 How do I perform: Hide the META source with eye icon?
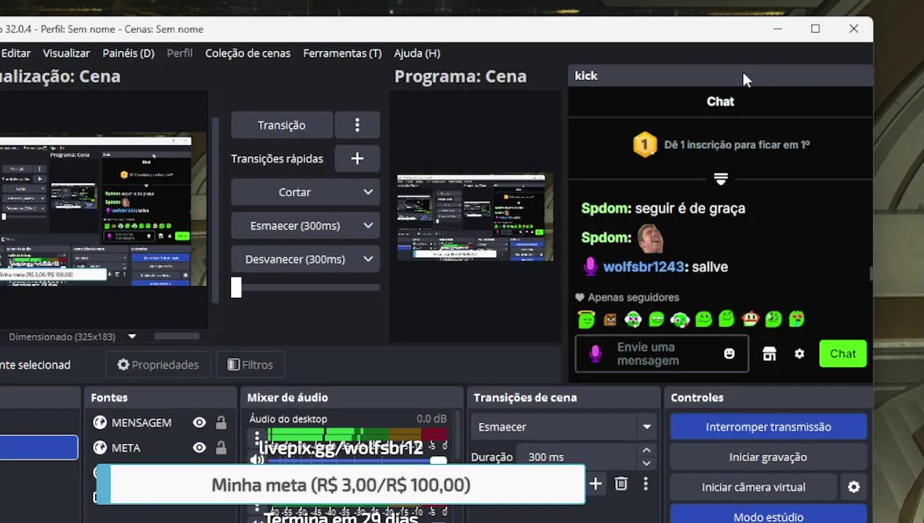point(199,448)
